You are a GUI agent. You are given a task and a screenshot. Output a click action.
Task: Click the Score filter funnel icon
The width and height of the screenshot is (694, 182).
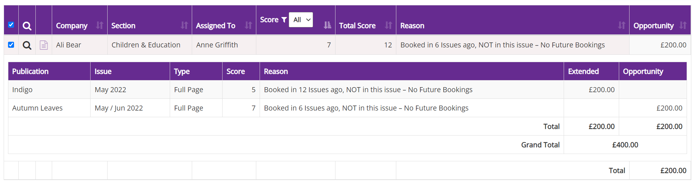[284, 20]
